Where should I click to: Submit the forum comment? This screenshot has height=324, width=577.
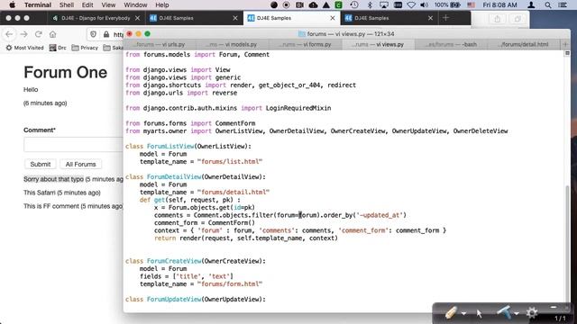point(40,164)
